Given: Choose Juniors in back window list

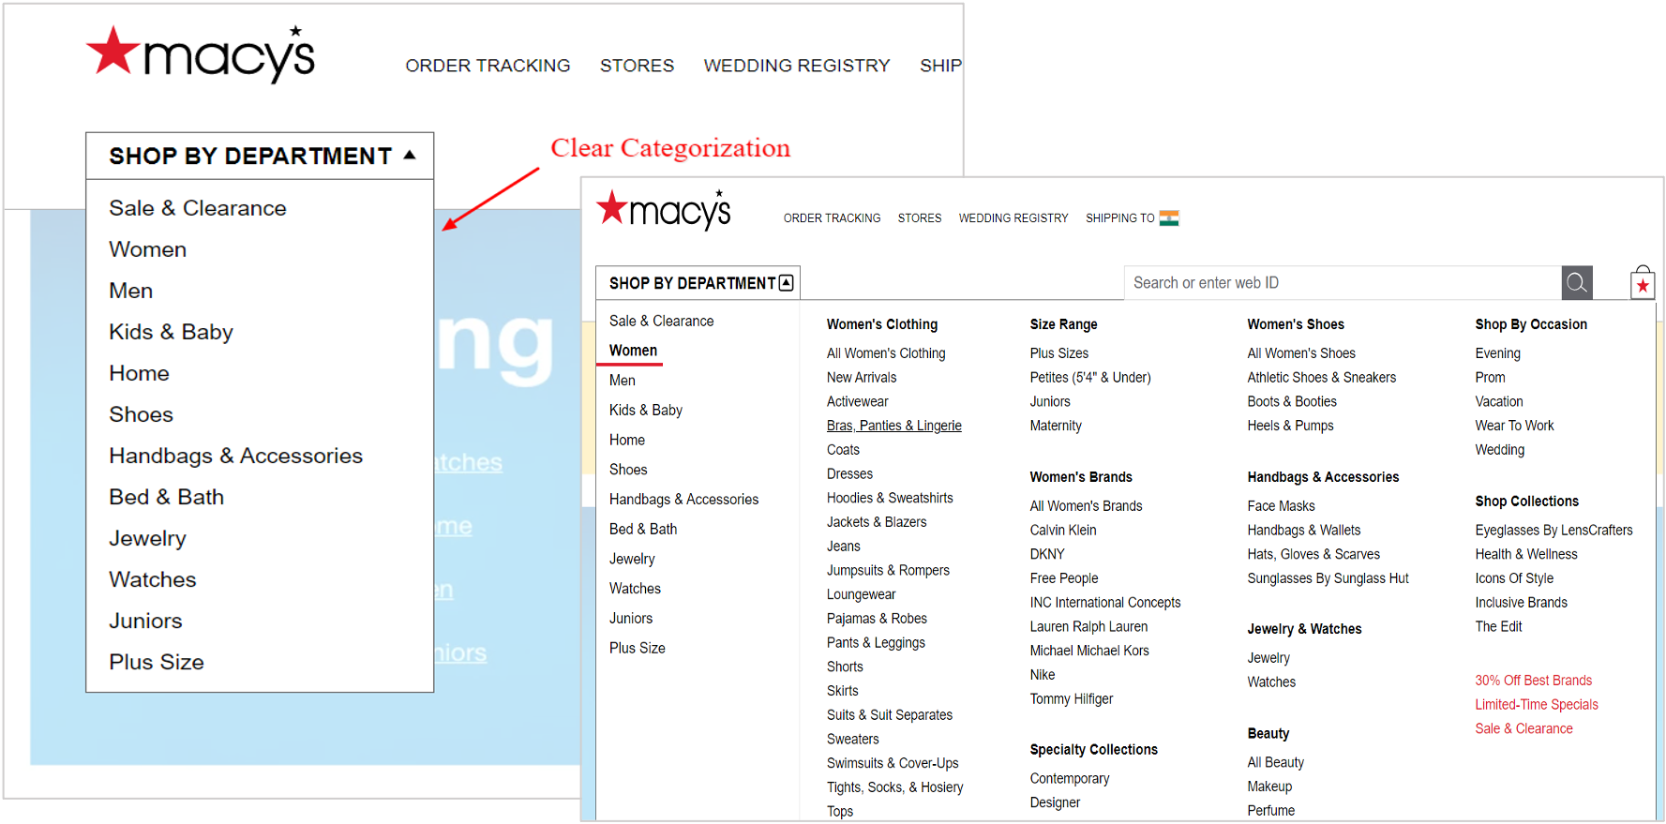Looking at the screenshot, I should (x=145, y=621).
